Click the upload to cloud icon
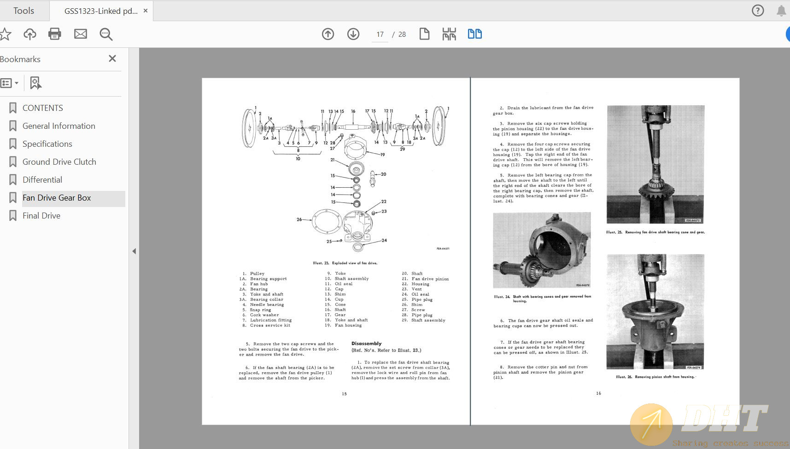Image resolution: width=790 pixels, height=449 pixels. pos(30,34)
